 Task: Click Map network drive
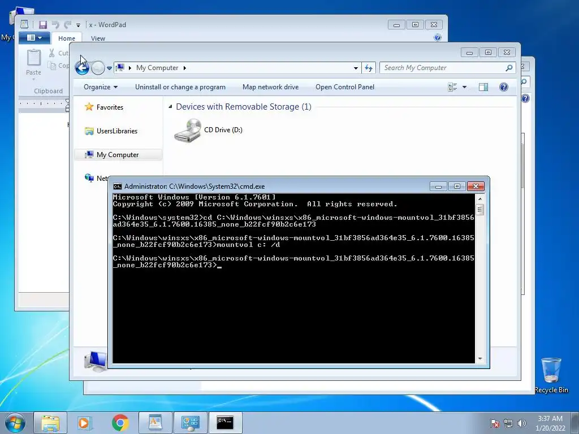coord(271,87)
